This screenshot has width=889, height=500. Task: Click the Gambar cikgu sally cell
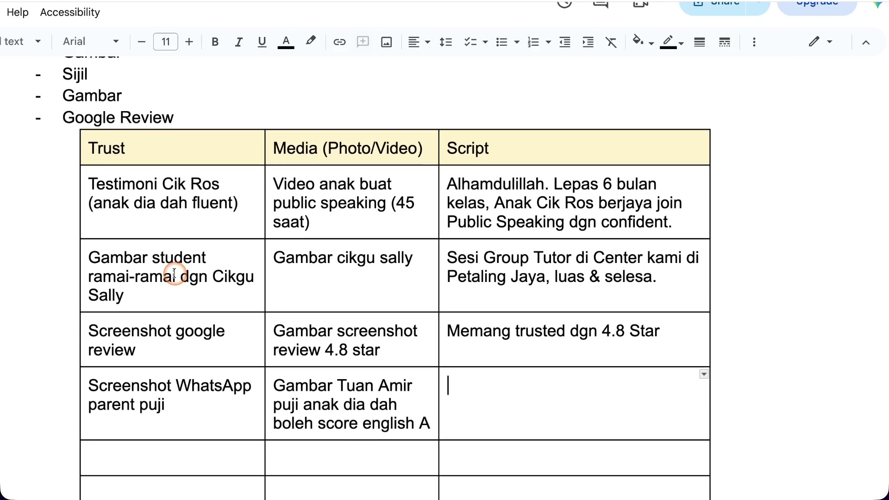coord(352,276)
